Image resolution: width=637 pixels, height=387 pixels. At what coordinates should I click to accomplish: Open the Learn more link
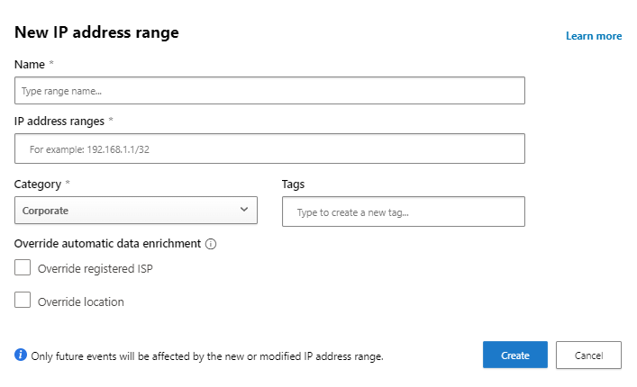click(x=593, y=36)
